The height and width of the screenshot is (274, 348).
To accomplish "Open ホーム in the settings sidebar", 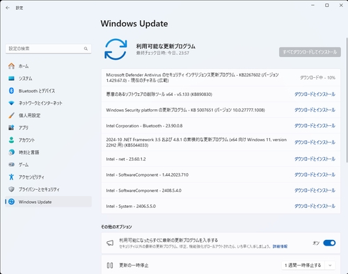I will [x=49, y=66].
